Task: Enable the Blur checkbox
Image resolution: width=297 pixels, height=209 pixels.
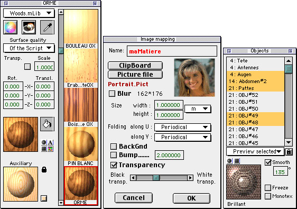Action: pos(112,94)
